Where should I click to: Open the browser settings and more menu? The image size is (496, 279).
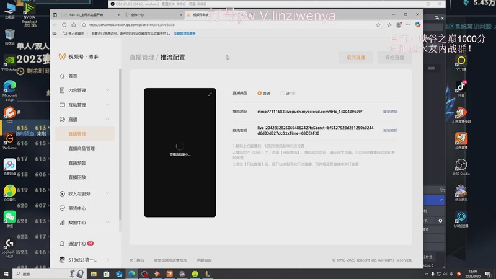(408, 25)
